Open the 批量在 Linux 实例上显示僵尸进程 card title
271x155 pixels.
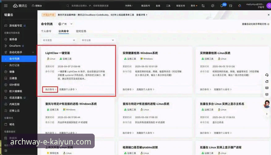[x=221, y=147]
